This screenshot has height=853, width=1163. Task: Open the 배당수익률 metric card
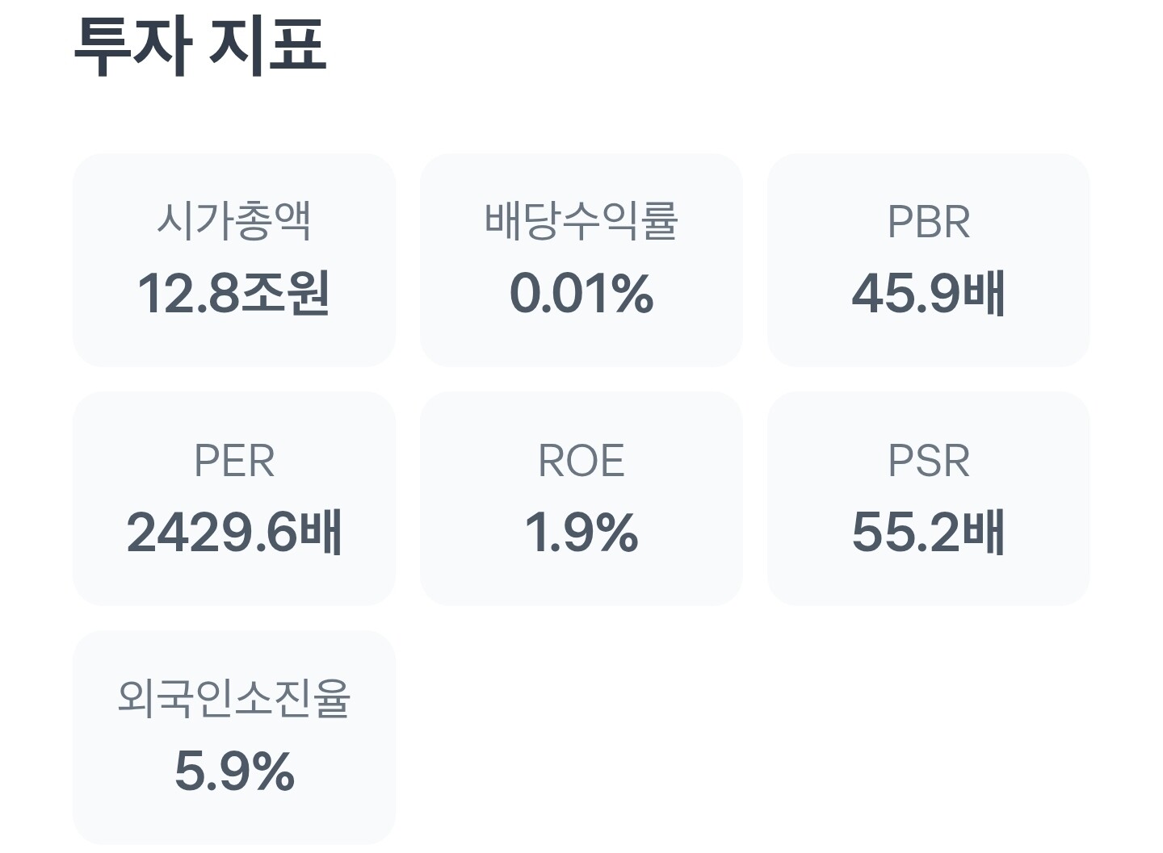(581, 260)
